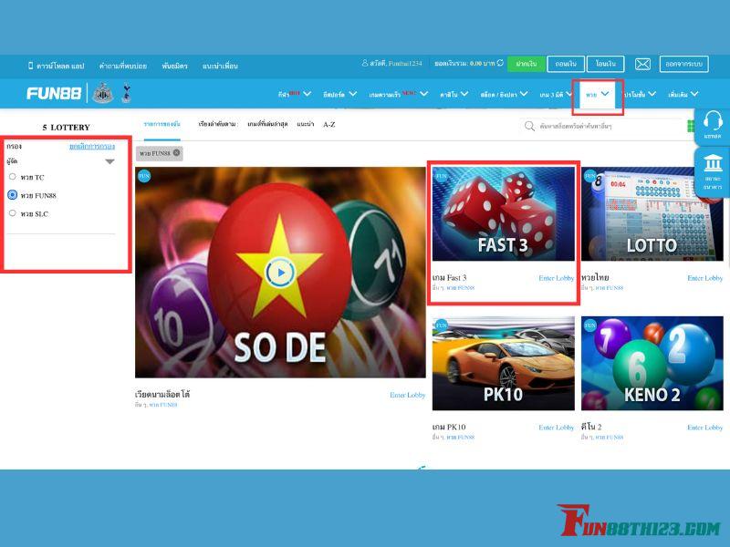Open the FAST 3 dice thumbnail

[x=504, y=214]
